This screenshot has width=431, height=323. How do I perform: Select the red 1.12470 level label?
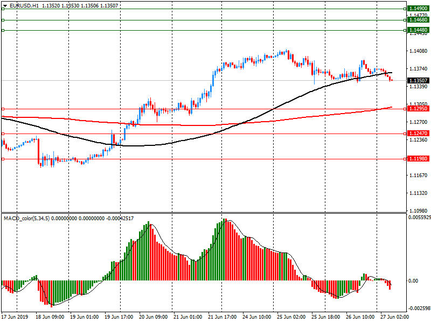click(418, 134)
